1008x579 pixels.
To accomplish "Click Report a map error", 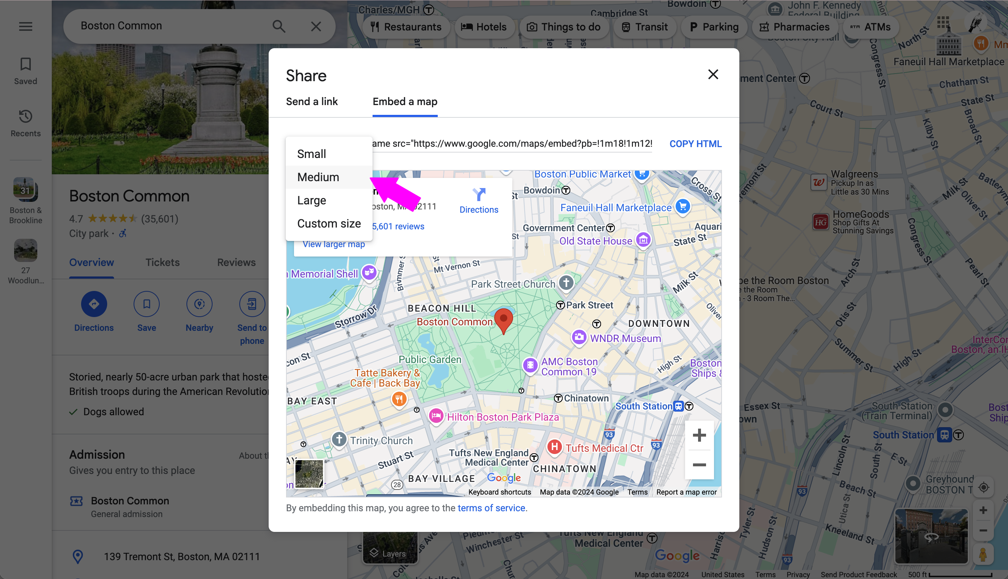I will pos(686,492).
